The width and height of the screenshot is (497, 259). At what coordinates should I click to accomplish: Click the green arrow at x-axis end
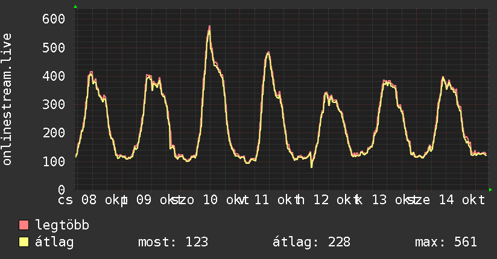[x=490, y=190]
